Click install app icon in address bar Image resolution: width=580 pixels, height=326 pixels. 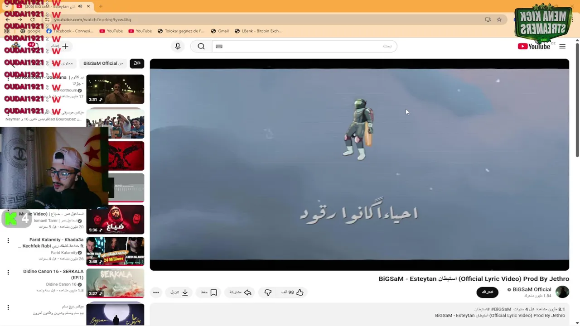[488, 19]
